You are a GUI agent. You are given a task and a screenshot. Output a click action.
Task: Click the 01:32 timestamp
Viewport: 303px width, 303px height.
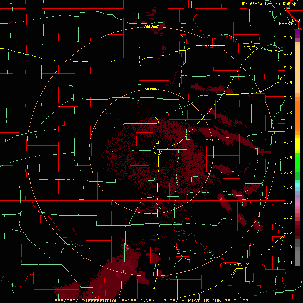(x=242, y=301)
